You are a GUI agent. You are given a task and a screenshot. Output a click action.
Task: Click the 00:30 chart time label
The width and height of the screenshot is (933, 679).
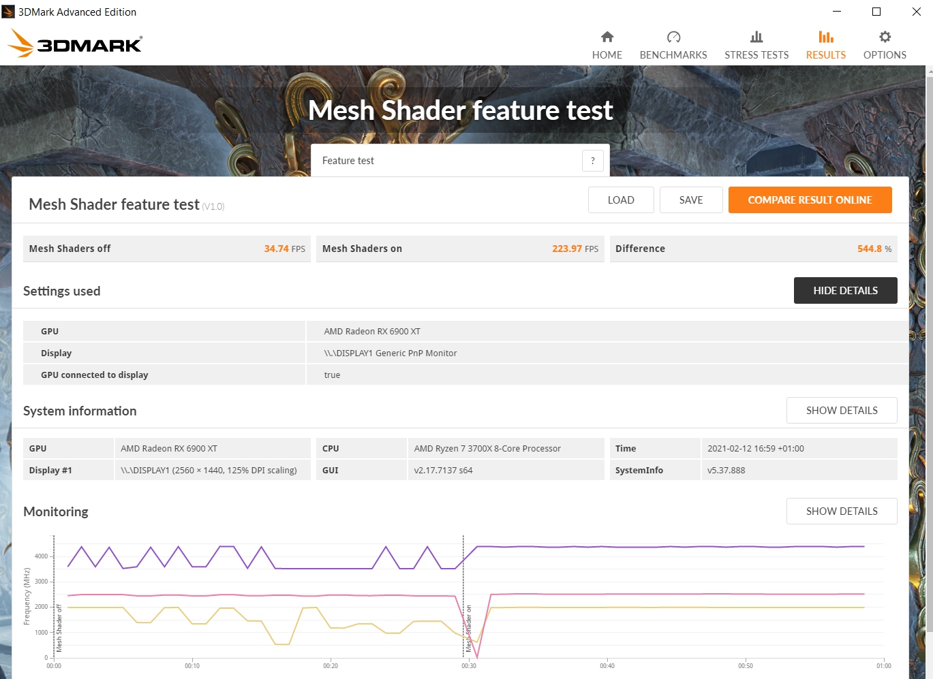pyautogui.click(x=469, y=666)
